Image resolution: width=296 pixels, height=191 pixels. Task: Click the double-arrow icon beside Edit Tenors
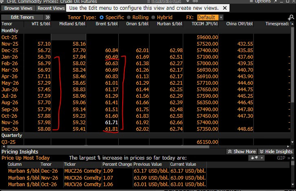click(48, 18)
